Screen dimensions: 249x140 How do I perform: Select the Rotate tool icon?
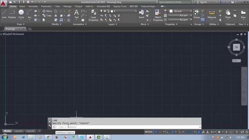tap(56, 11)
